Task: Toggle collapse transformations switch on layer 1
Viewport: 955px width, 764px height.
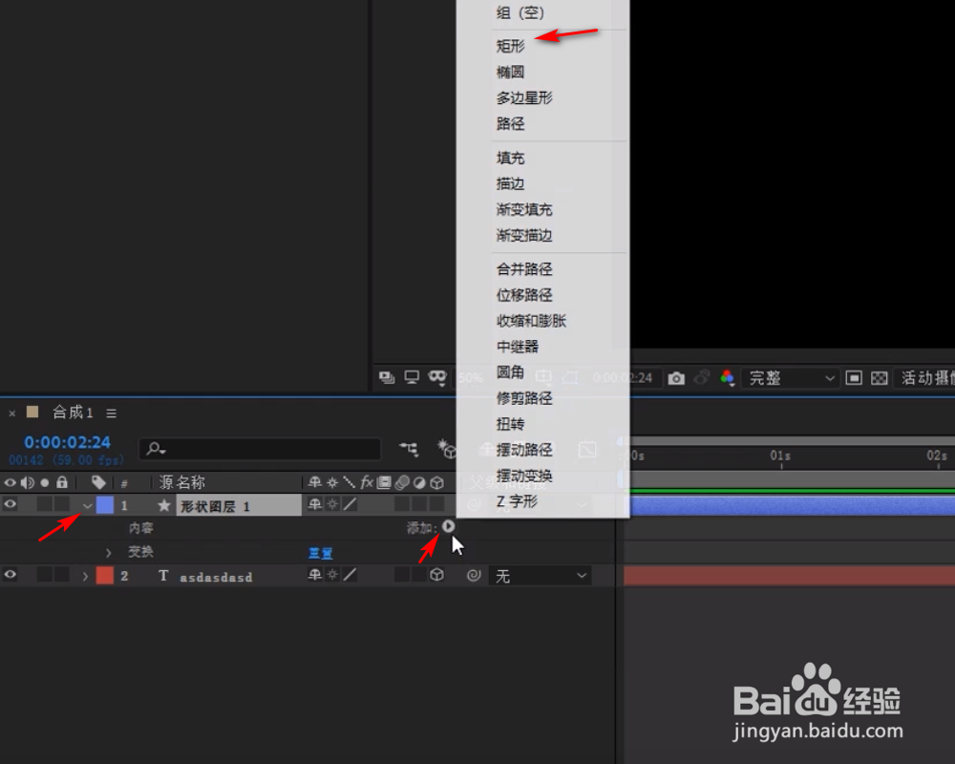Action: point(332,504)
